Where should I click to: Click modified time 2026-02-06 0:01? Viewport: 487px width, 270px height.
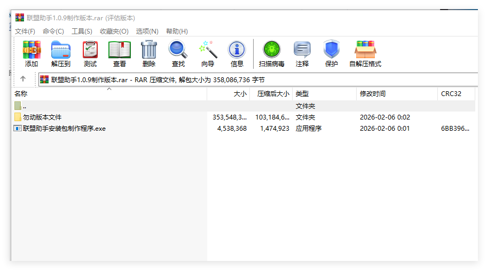384,129
